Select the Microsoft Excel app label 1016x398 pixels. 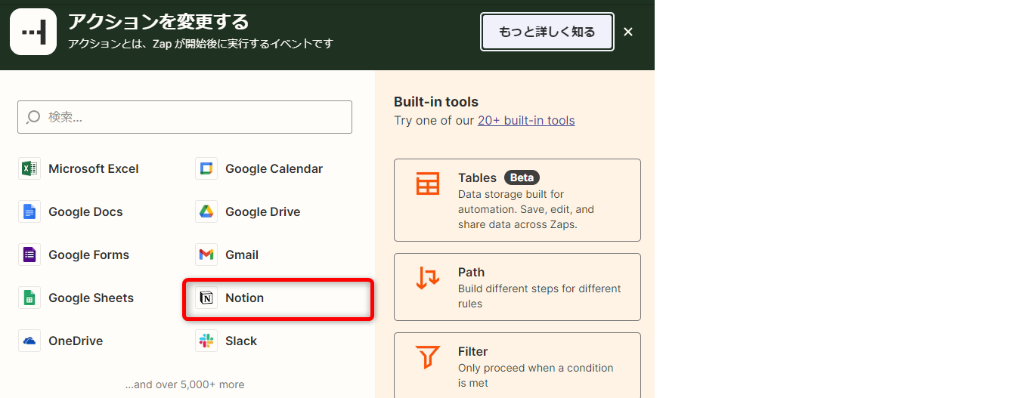click(94, 168)
